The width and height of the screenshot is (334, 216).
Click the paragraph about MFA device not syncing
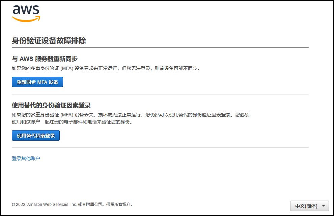(x=106, y=68)
